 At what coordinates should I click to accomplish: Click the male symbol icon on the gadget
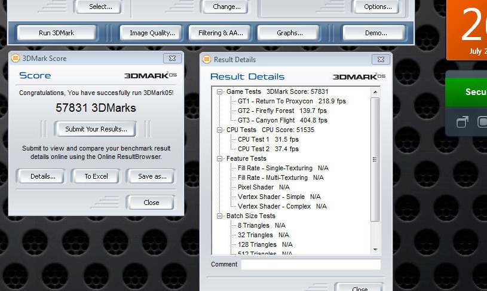(x=462, y=122)
